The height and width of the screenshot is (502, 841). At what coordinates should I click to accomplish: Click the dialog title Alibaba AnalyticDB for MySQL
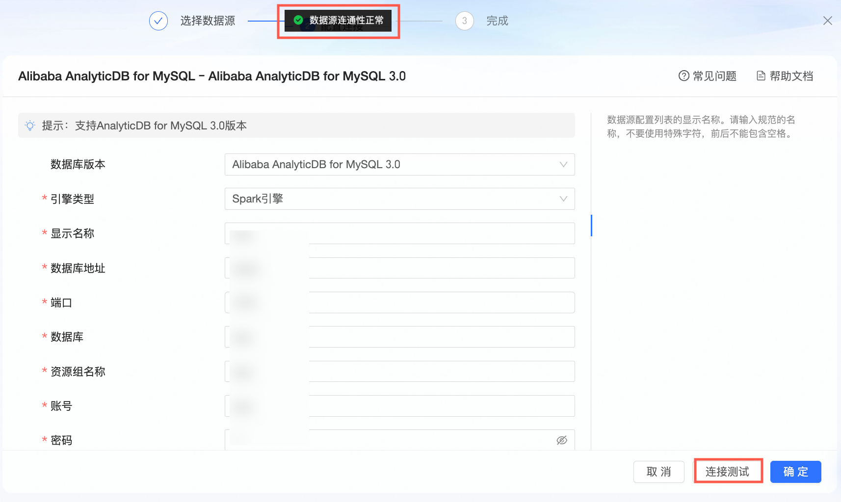point(212,76)
